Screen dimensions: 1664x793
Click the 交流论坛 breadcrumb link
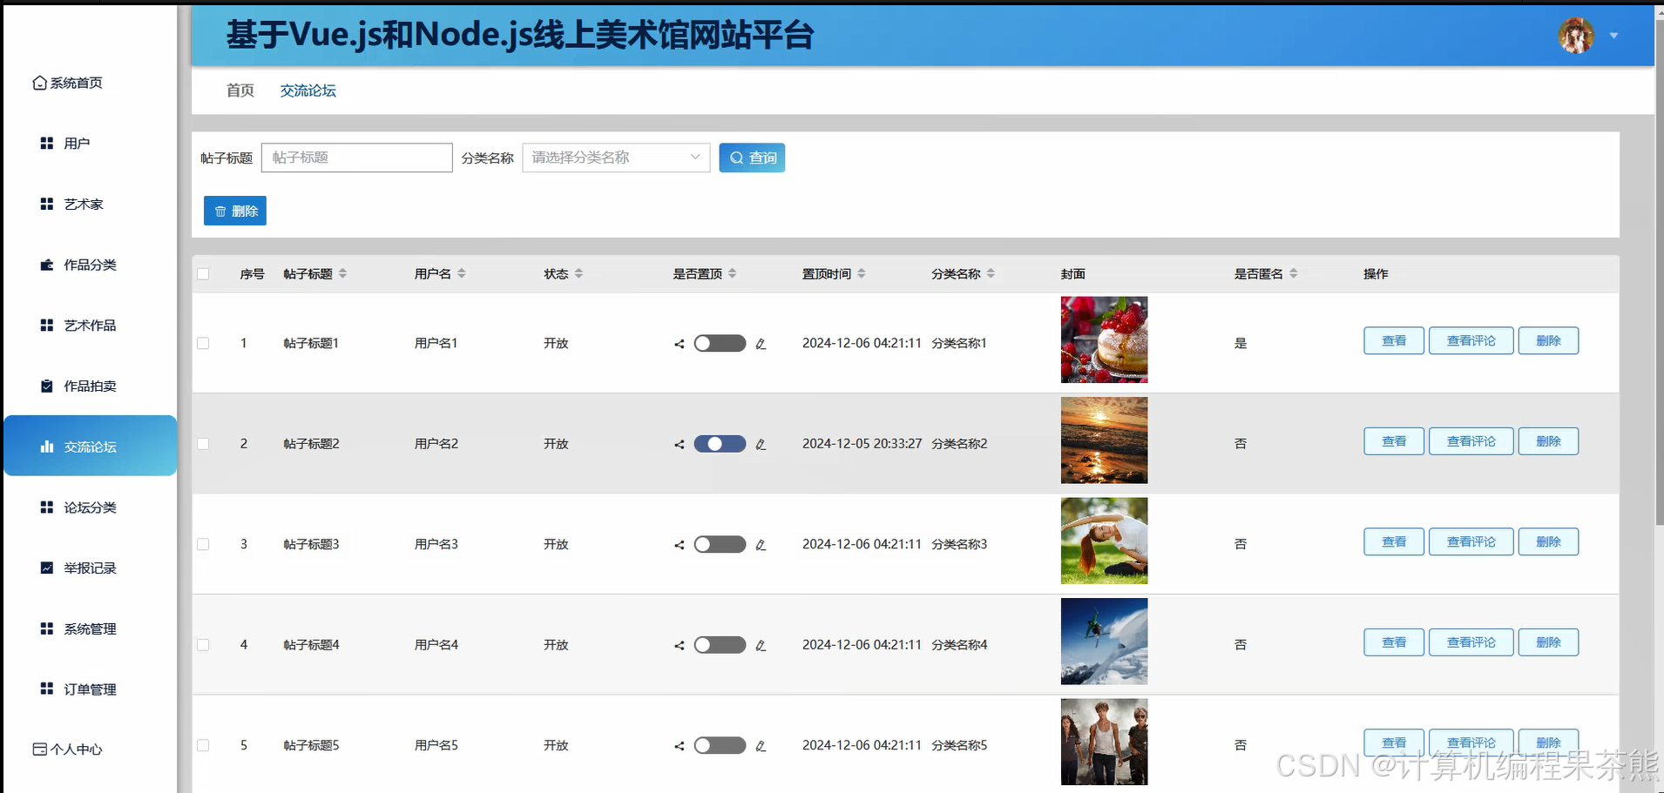coord(308,91)
